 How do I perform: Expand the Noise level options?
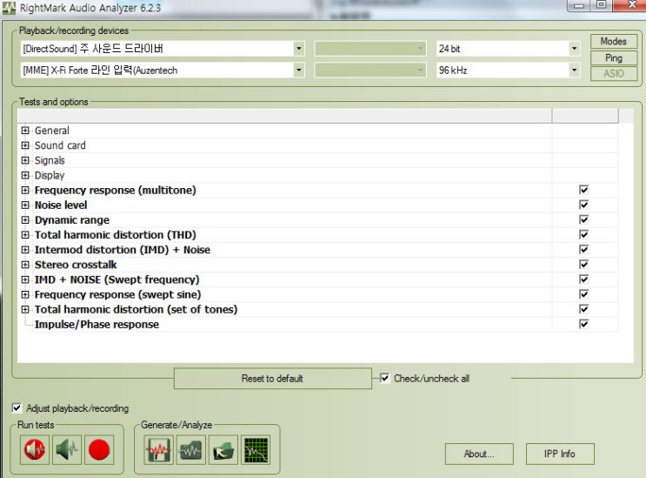click(x=25, y=205)
